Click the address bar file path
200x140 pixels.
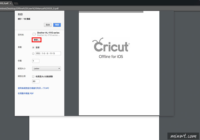pyautogui.click(x=29, y=9)
